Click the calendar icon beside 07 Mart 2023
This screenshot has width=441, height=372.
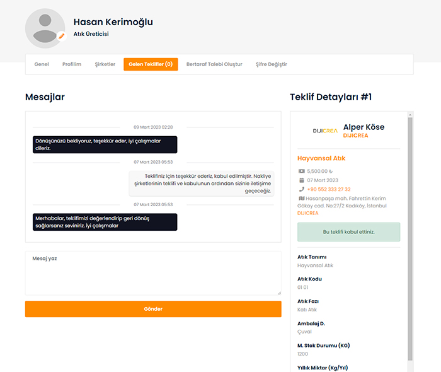tap(301, 180)
